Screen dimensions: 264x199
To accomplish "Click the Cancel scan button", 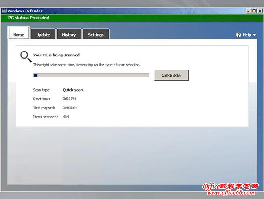I will tap(172, 75).
